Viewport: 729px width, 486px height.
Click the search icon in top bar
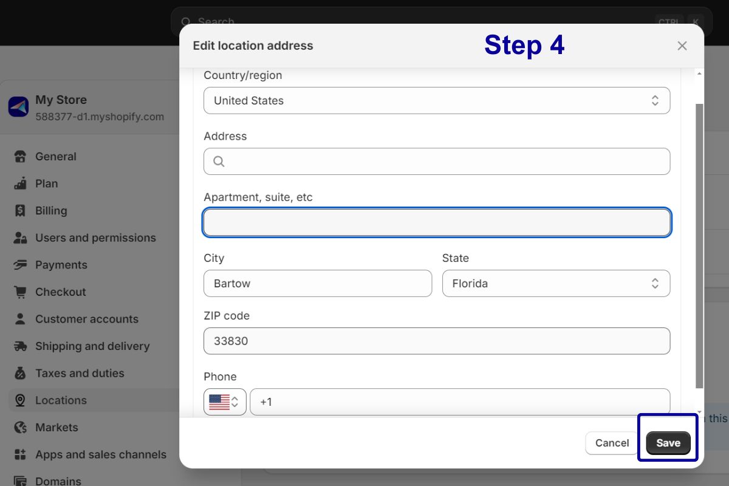point(187,22)
